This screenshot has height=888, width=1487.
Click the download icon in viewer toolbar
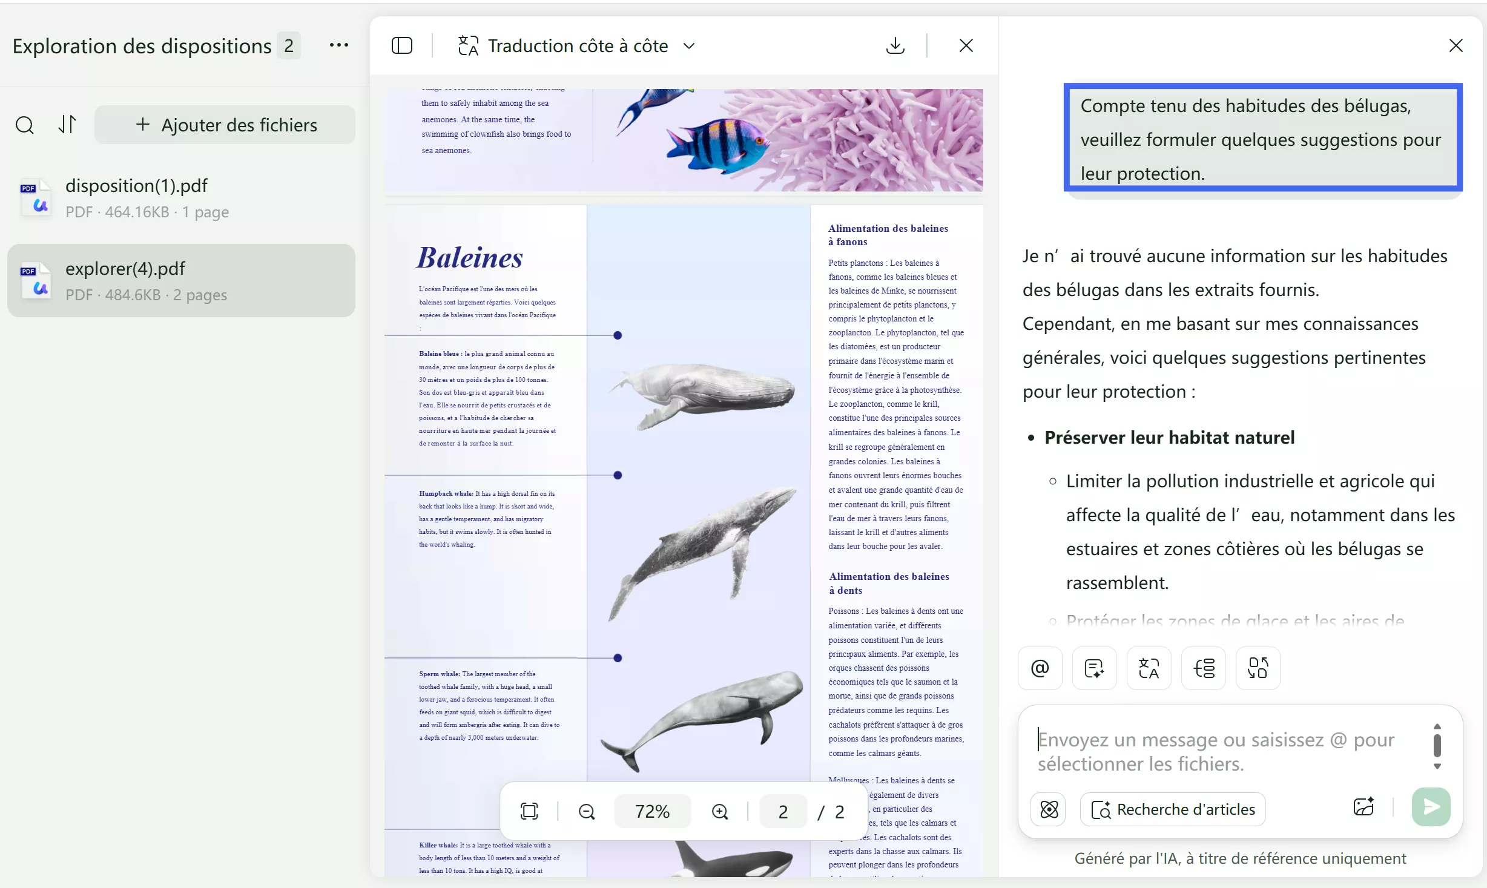point(895,45)
